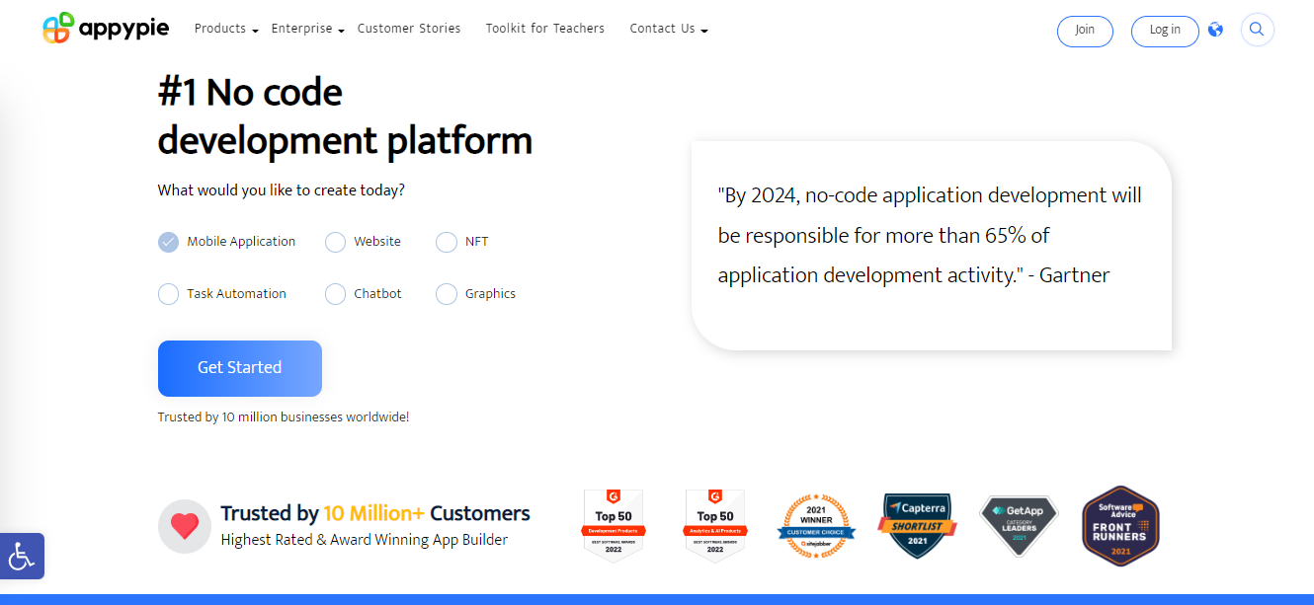Open the G2 Top 50 Analytics & AI badge
The height and width of the screenshot is (605, 1314).
tap(715, 526)
